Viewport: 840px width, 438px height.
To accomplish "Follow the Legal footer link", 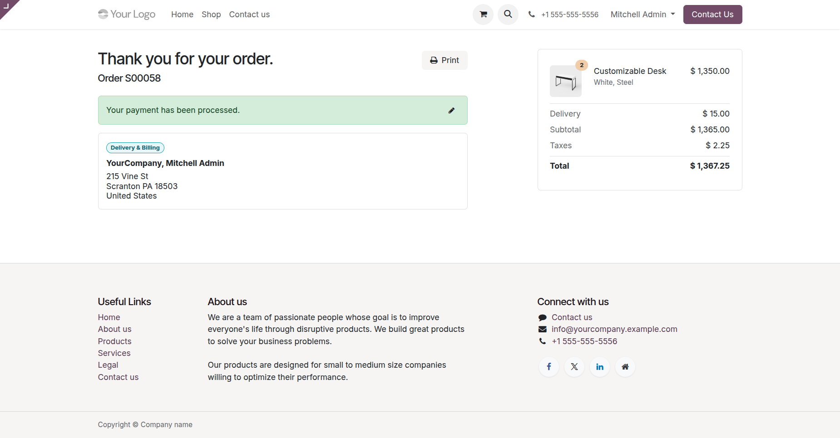I will tap(108, 365).
